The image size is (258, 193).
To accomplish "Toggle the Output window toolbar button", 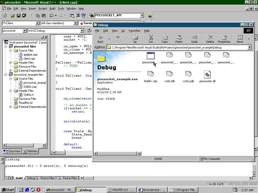I will 78,16.
